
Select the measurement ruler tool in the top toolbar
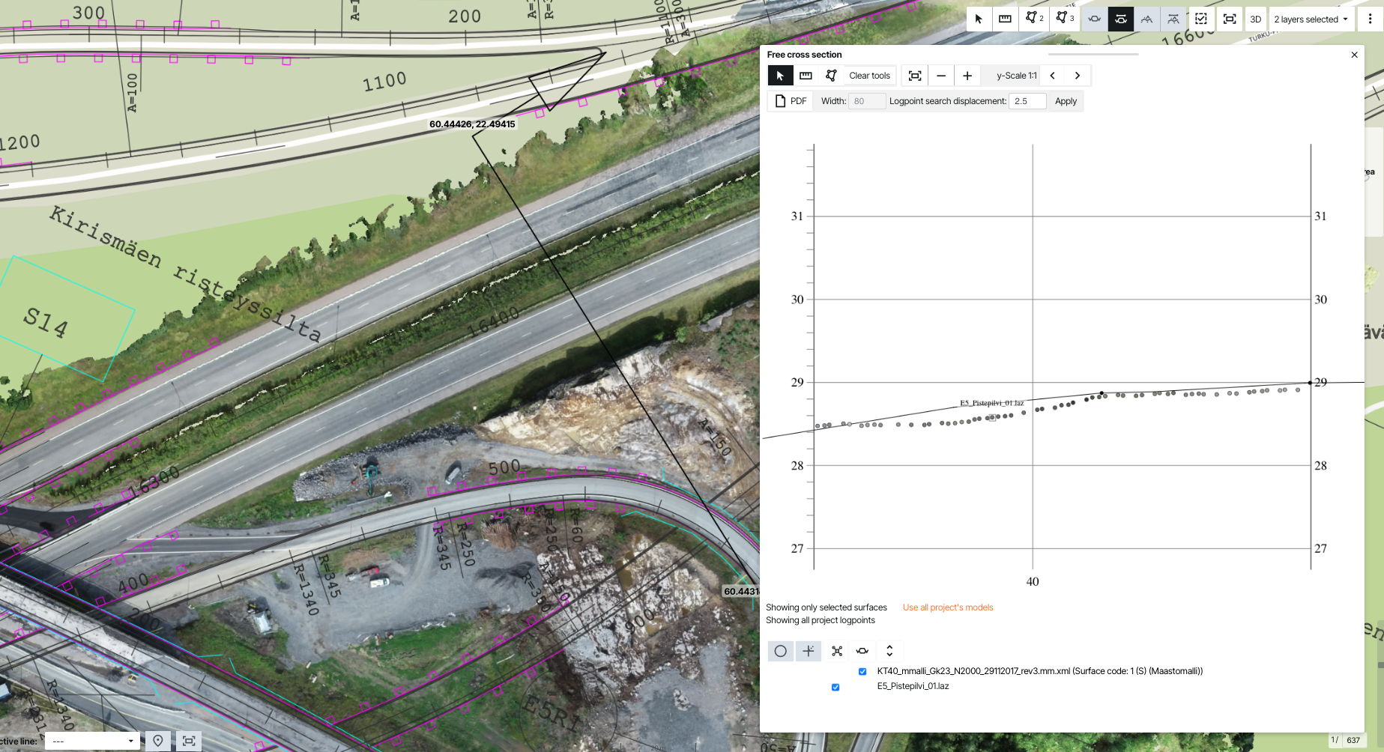coord(1005,19)
